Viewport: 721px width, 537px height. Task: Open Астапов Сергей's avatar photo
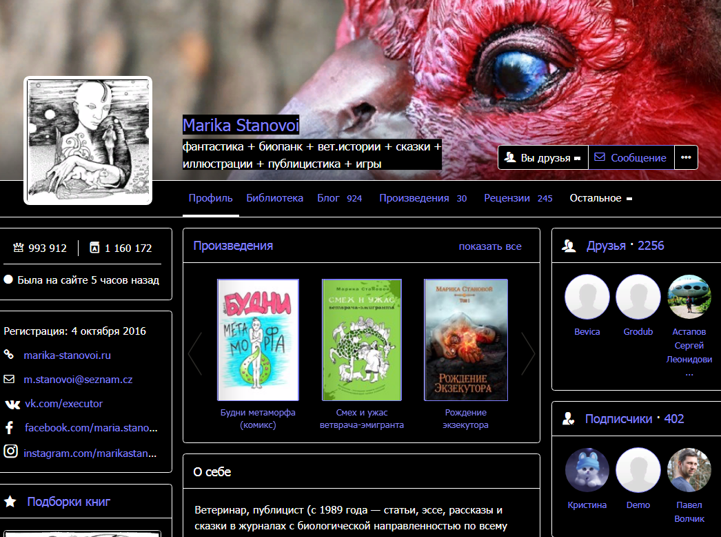(689, 297)
